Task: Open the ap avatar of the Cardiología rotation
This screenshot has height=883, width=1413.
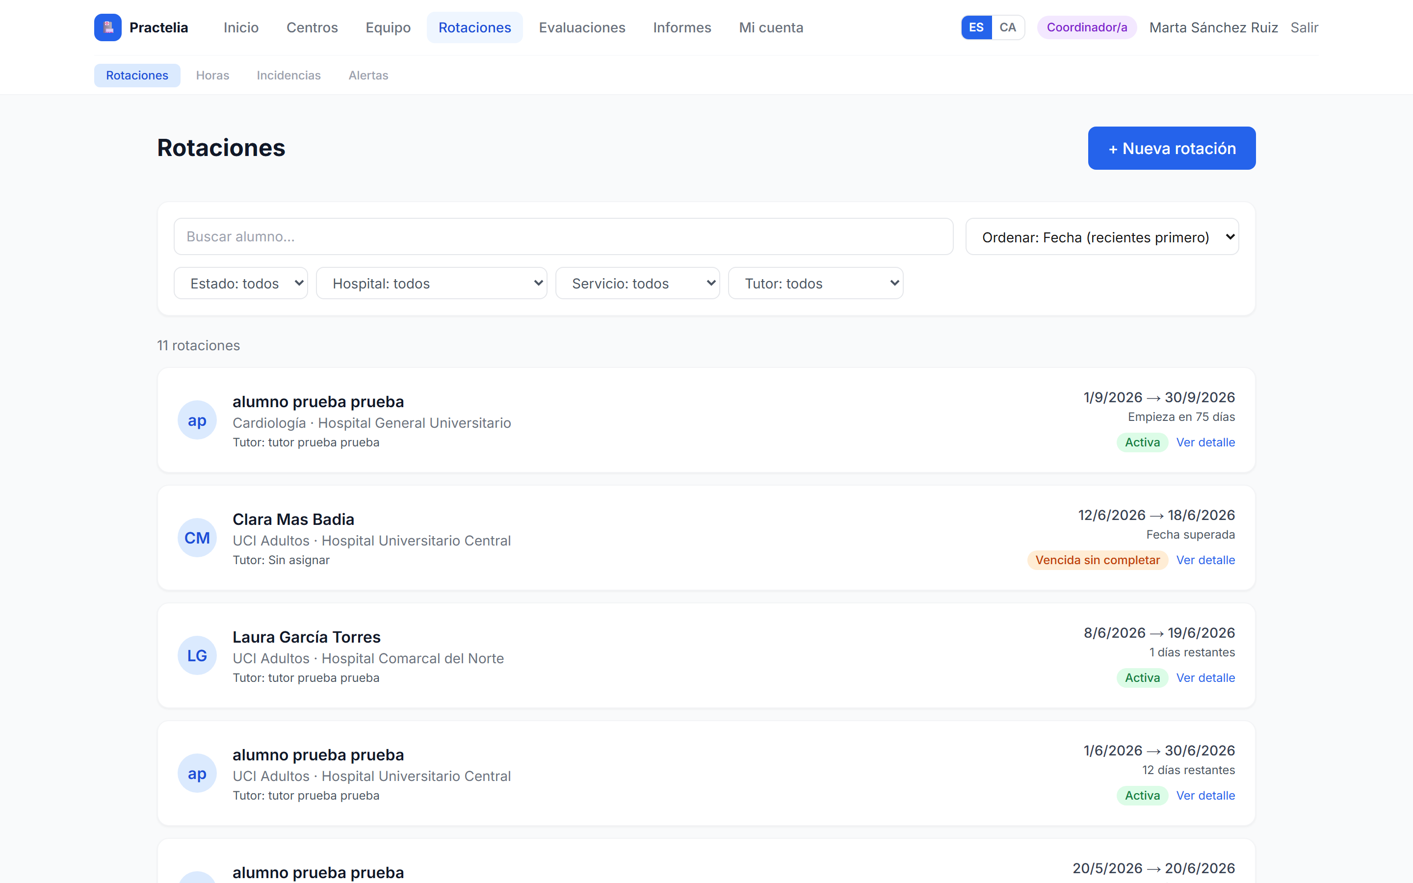Action: [197, 420]
